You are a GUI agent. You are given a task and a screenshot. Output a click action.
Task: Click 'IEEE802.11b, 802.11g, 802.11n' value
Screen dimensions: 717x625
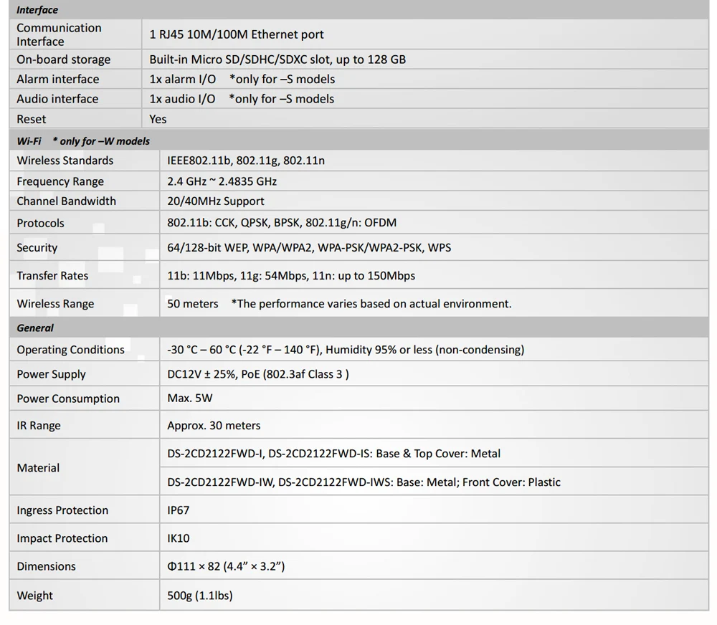[x=246, y=161]
